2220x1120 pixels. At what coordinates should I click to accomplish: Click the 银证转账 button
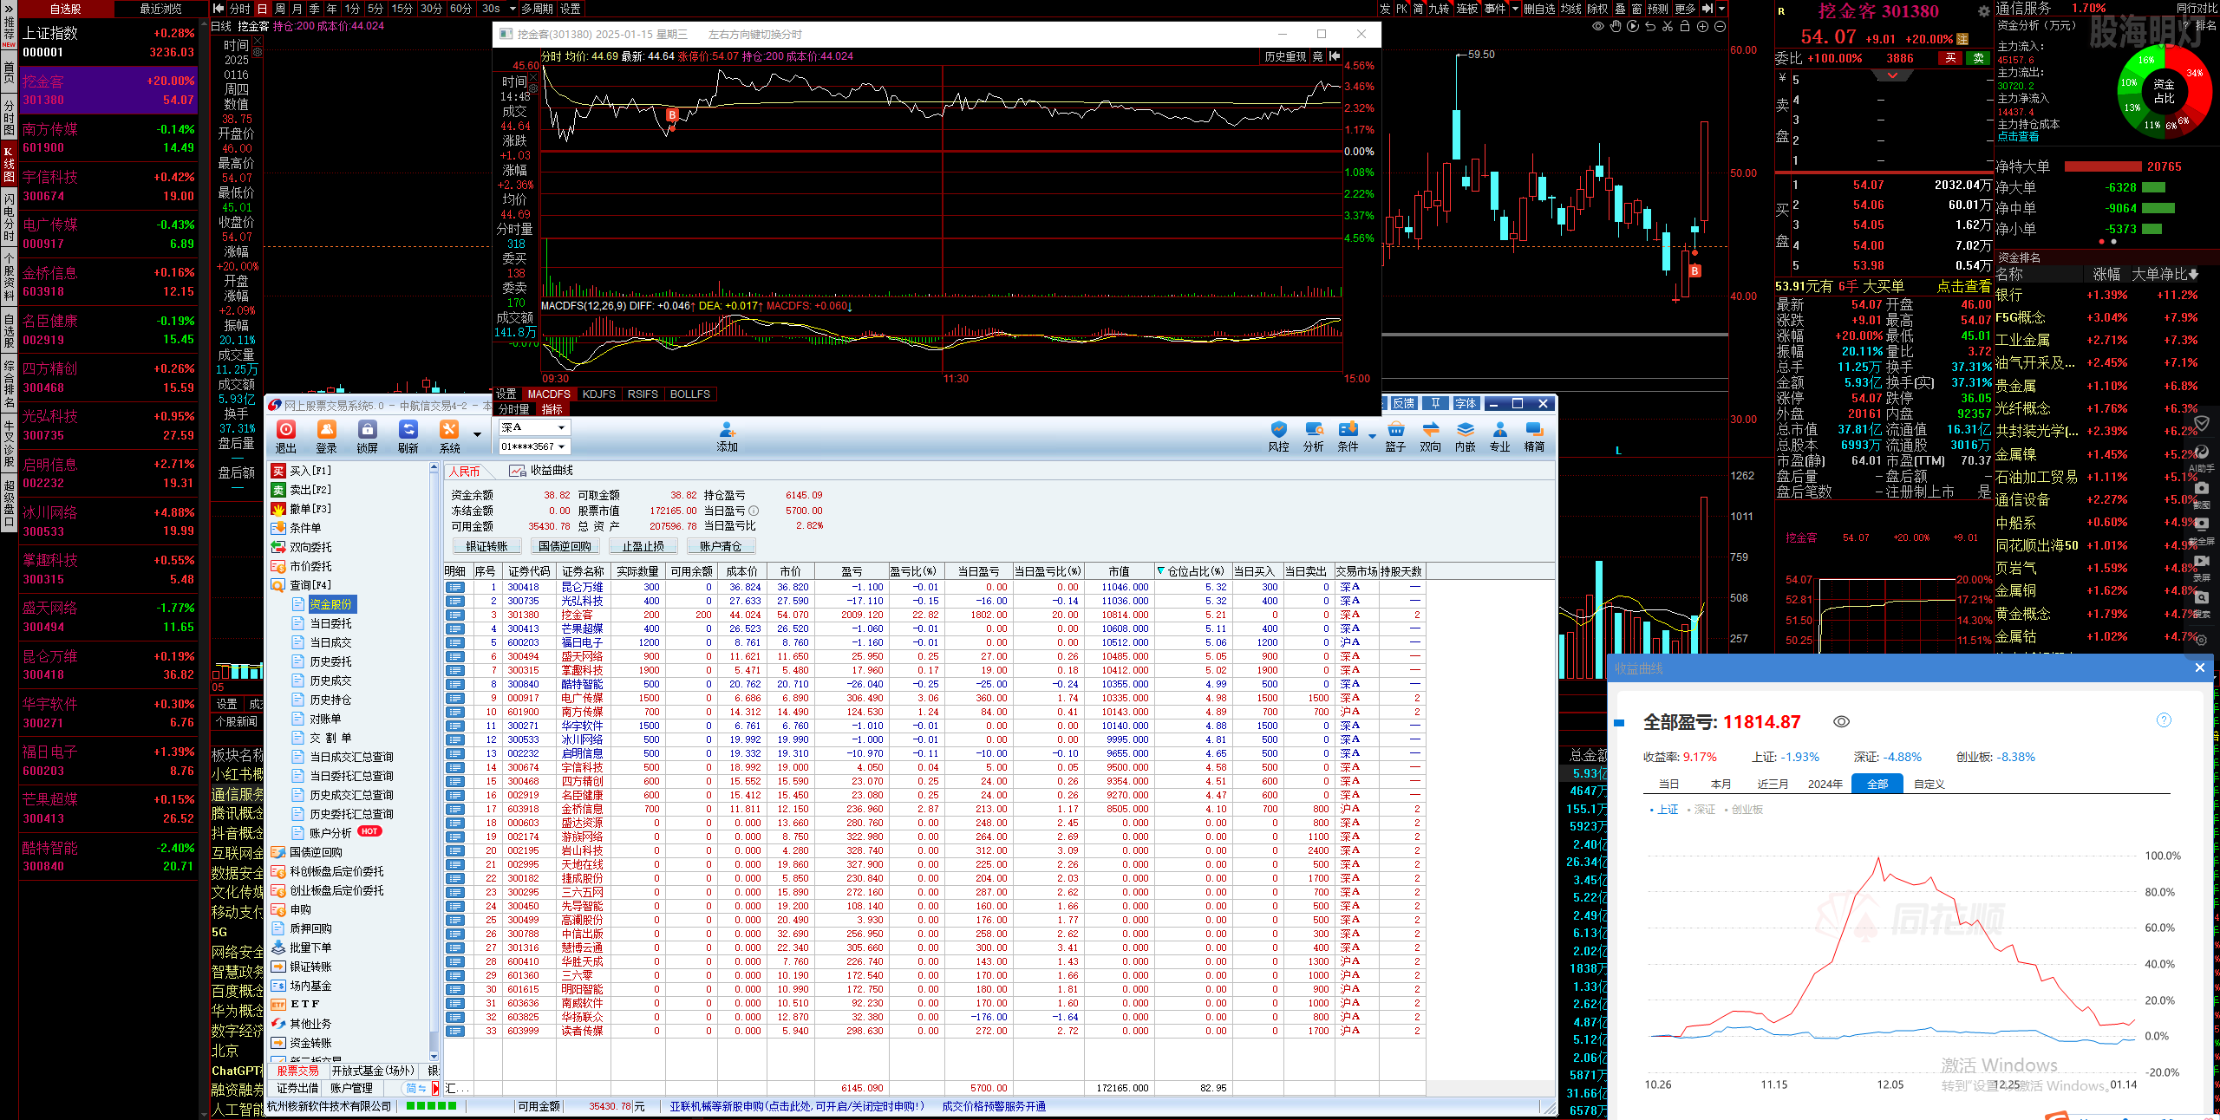pos(486,546)
